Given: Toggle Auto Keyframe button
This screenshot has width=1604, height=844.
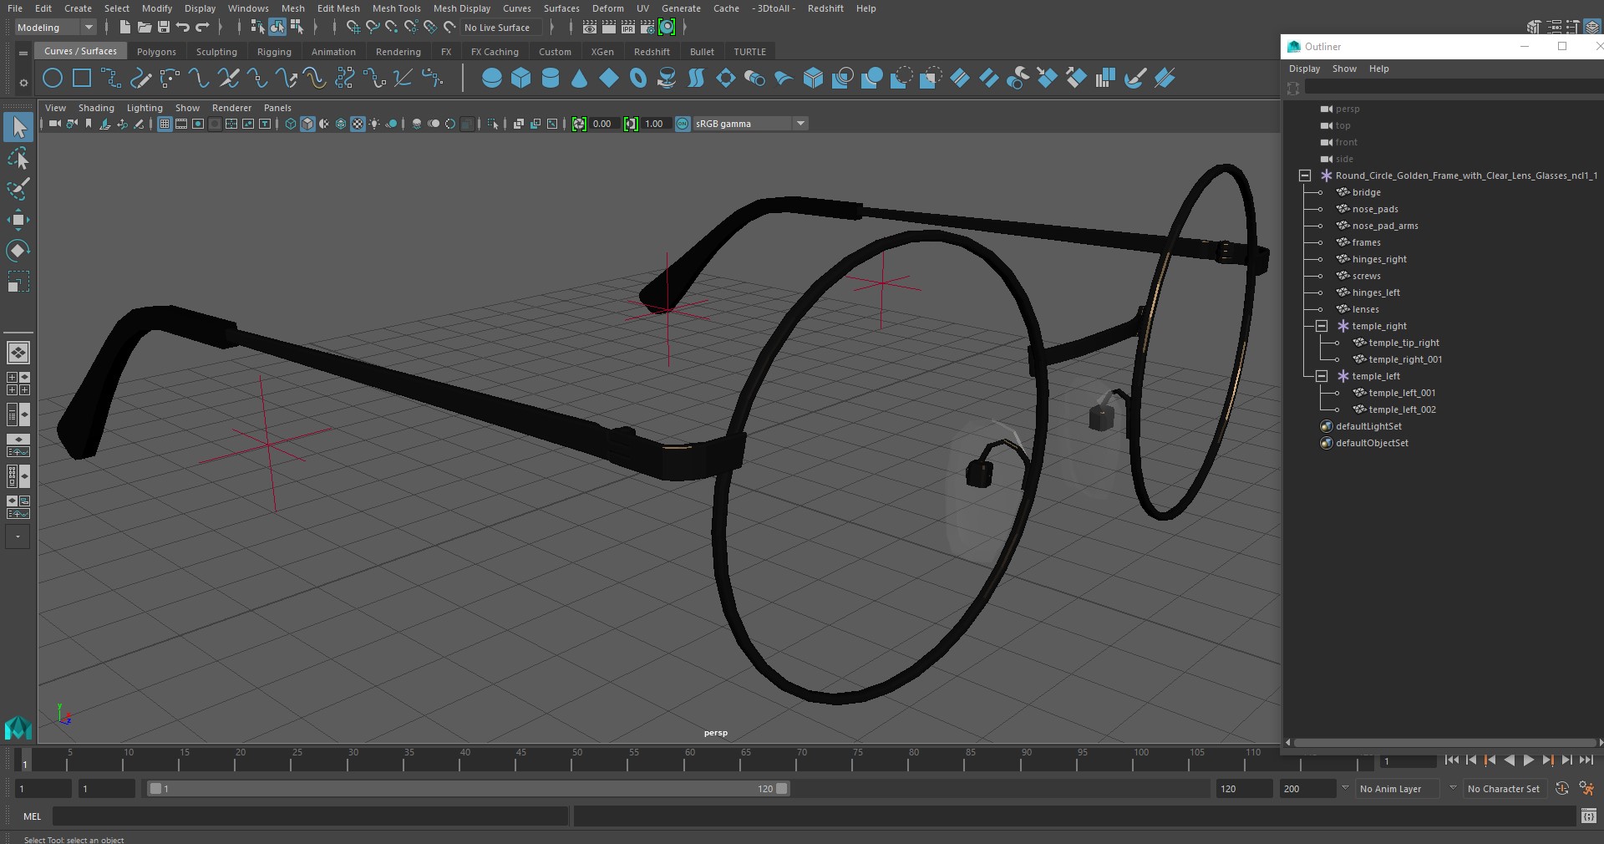Looking at the screenshot, I should (1562, 788).
